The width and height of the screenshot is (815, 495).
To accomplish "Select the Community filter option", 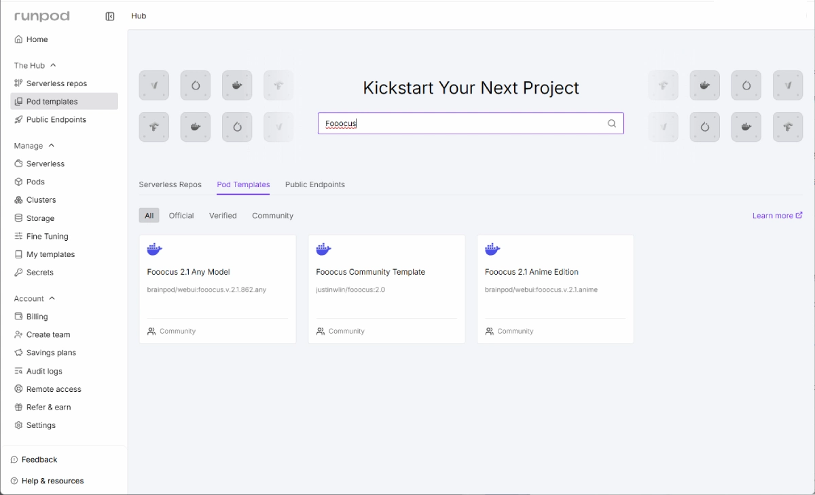I will (272, 216).
